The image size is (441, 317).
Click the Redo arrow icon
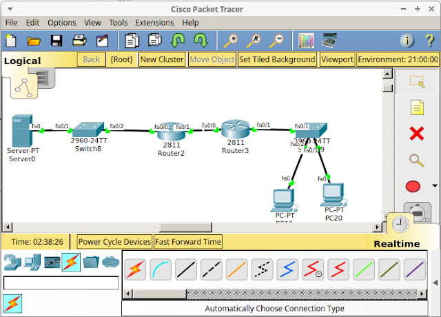point(201,41)
